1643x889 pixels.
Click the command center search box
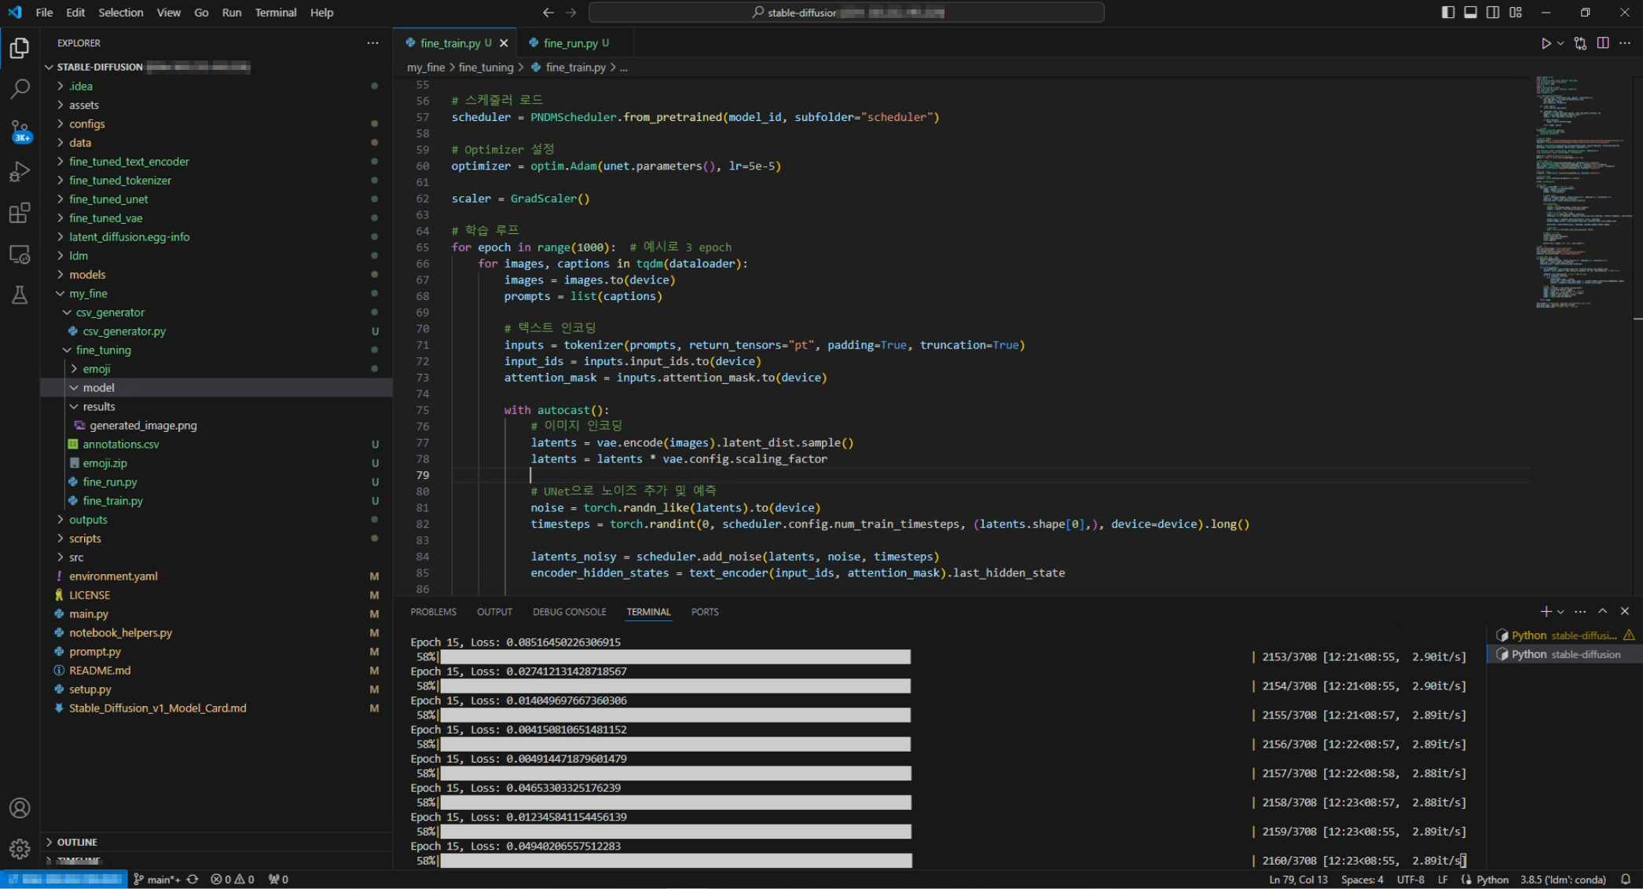(x=845, y=13)
